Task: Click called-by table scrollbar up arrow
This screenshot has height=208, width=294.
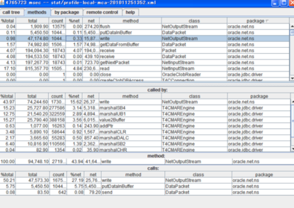Action: coord(292,102)
